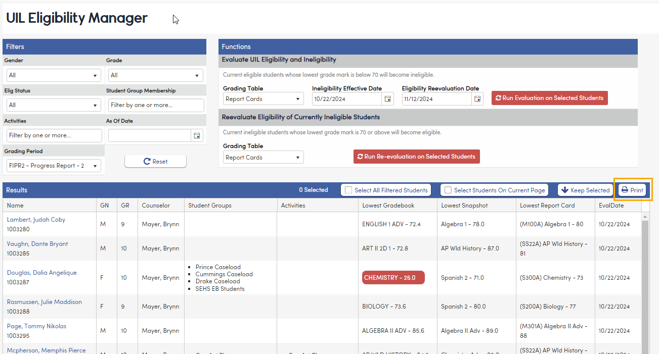
Task: Run Re-evaluation on Selected Students
Action: pos(416,157)
